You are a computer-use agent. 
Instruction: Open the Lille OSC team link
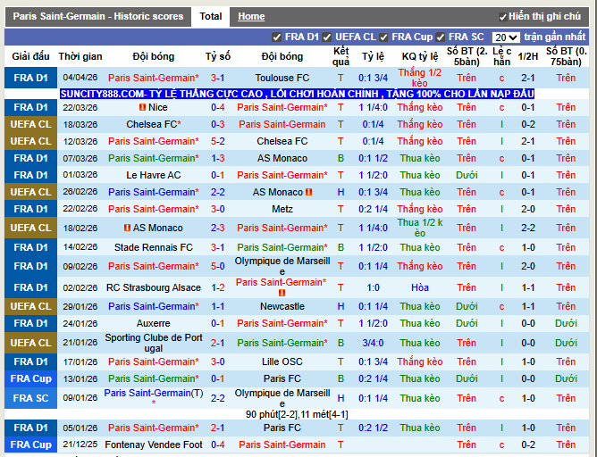[282, 361]
